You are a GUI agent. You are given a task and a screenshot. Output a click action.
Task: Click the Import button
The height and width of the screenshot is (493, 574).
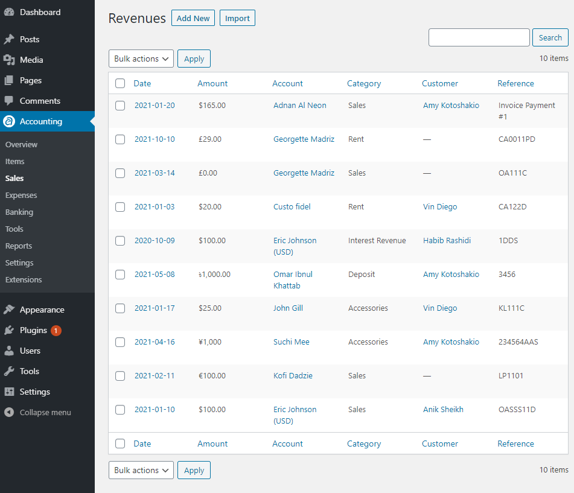click(237, 18)
